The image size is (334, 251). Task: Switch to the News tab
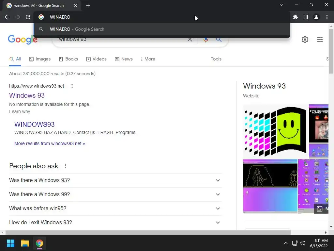(x=124, y=59)
